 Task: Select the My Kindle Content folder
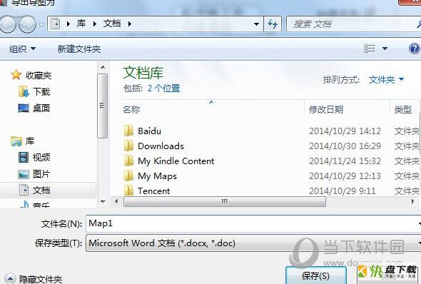coord(176,161)
